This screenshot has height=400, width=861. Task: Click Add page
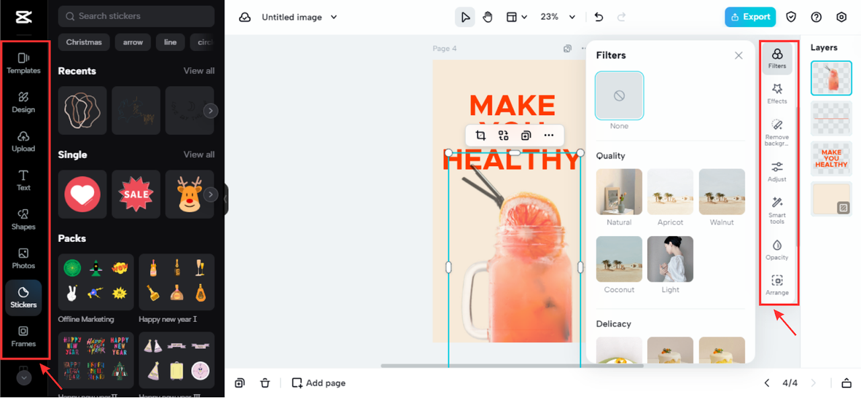coord(319,383)
